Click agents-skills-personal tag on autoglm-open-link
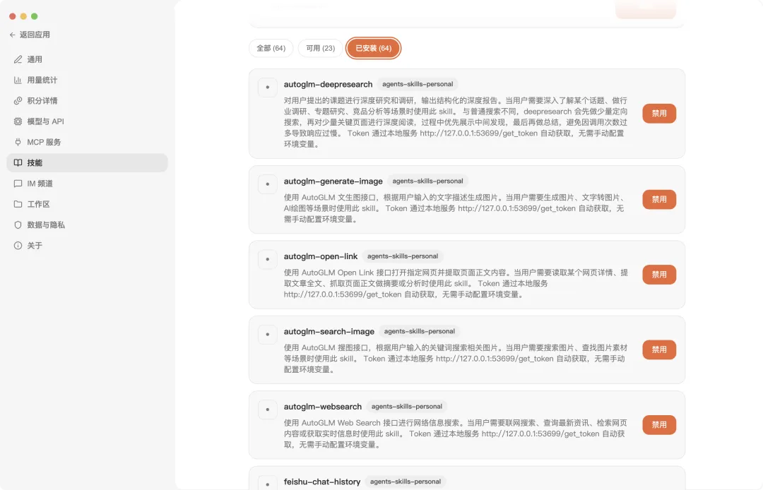This screenshot has width=763, height=490. click(403, 256)
